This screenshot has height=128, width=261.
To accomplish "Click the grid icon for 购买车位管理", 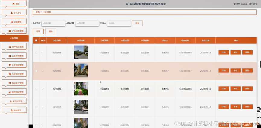I will click(x=10, y=83).
